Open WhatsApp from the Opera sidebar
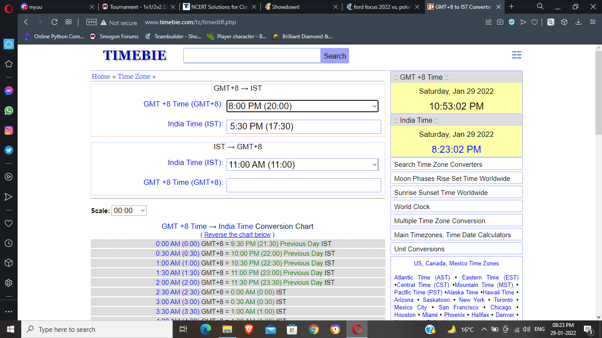 [x=9, y=110]
